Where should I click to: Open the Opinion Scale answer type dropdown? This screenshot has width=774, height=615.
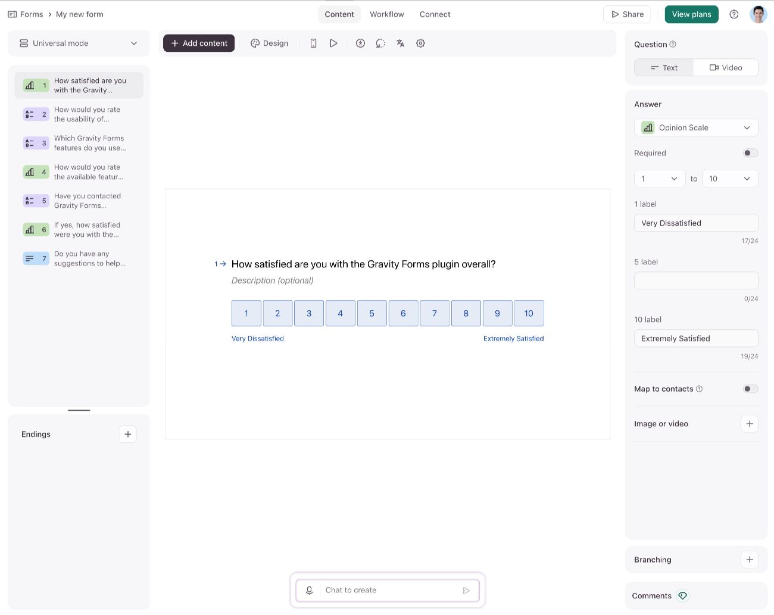point(696,127)
